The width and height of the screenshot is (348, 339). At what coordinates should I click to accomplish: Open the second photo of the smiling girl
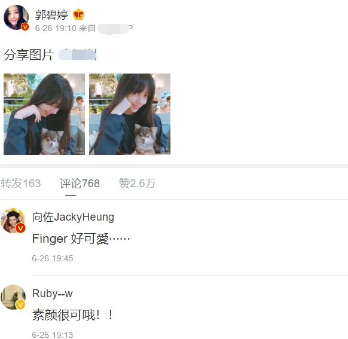130,114
